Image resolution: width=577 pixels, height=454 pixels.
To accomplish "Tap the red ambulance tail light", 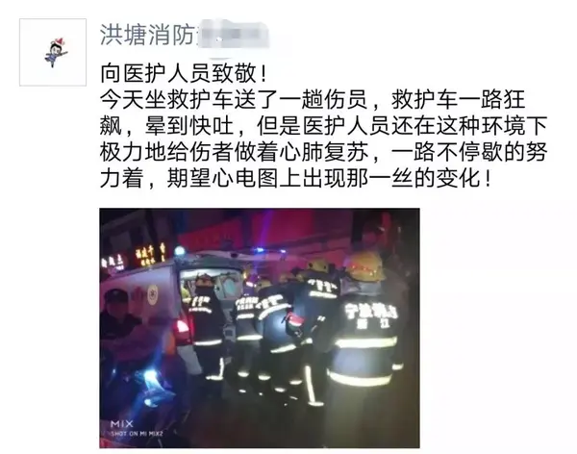I will click(182, 328).
